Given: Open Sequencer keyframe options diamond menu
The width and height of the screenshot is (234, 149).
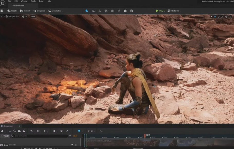Looking at the screenshot, I should click(x=54, y=131).
